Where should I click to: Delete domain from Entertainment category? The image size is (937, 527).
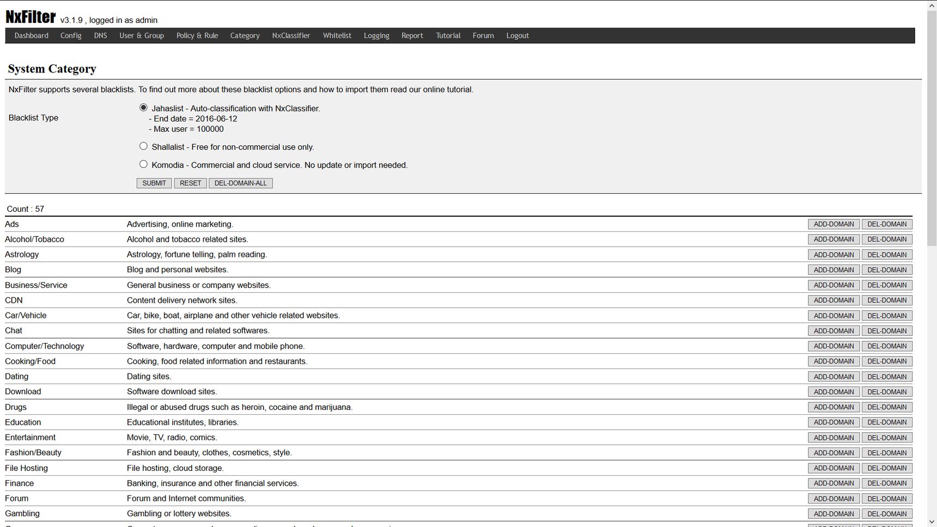[x=887, y=438]
